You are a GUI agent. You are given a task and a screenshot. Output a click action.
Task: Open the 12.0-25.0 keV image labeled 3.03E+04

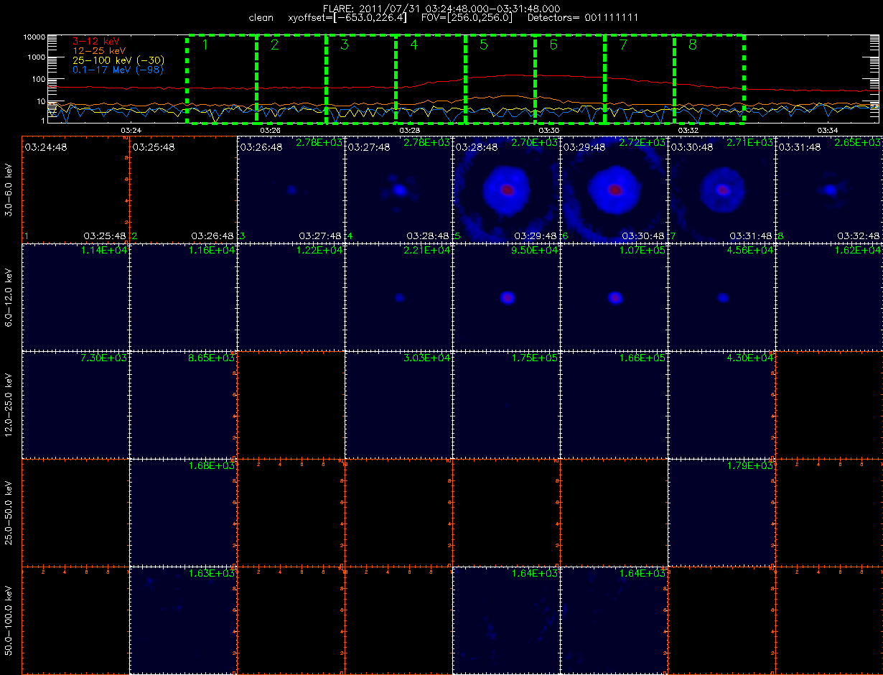click(x=398, y=404)
